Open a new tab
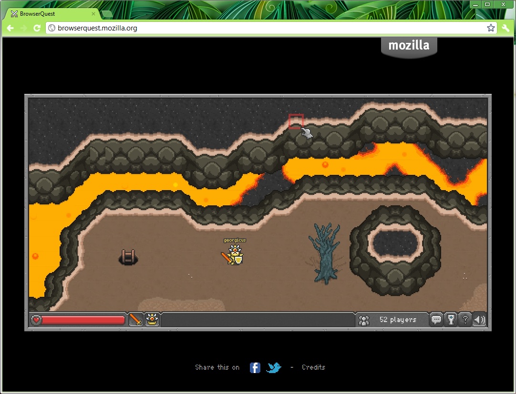The image size is (516, 394). 107,14
